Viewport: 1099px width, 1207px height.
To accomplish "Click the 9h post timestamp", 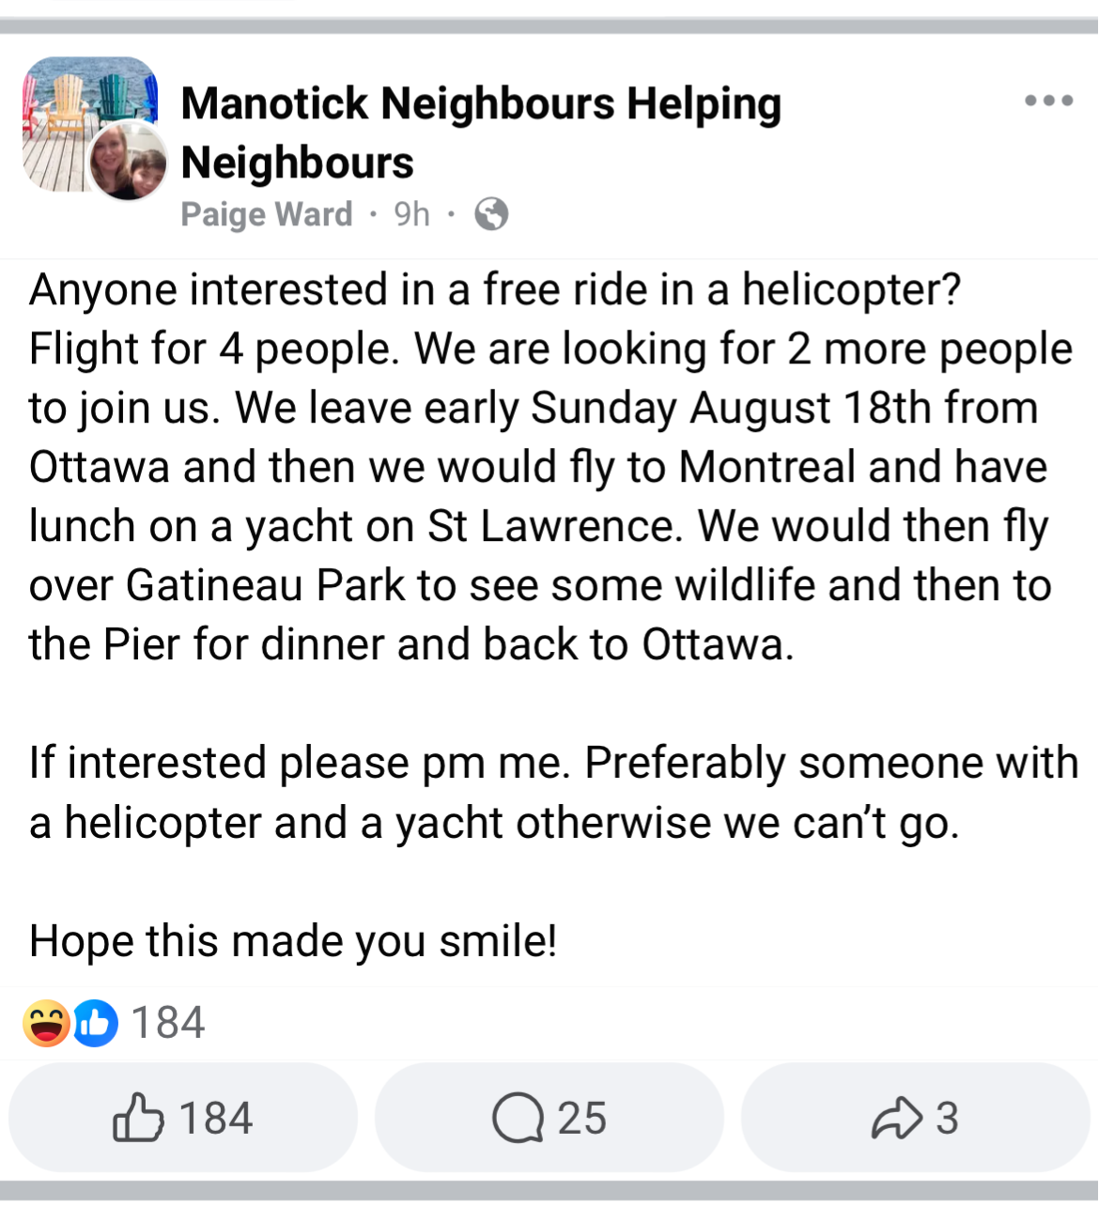I will click(411, 214).
